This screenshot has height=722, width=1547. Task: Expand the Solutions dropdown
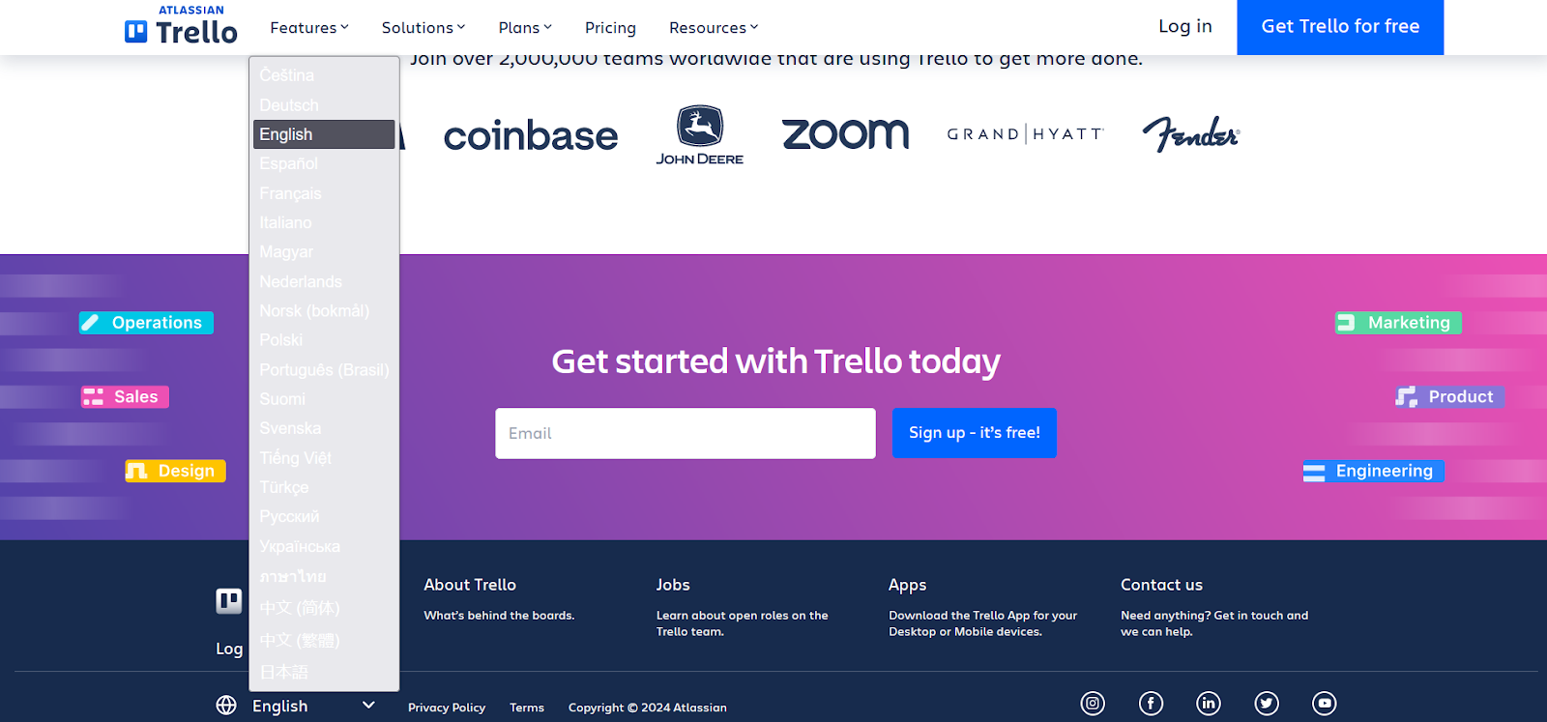(x=423, y=28)
